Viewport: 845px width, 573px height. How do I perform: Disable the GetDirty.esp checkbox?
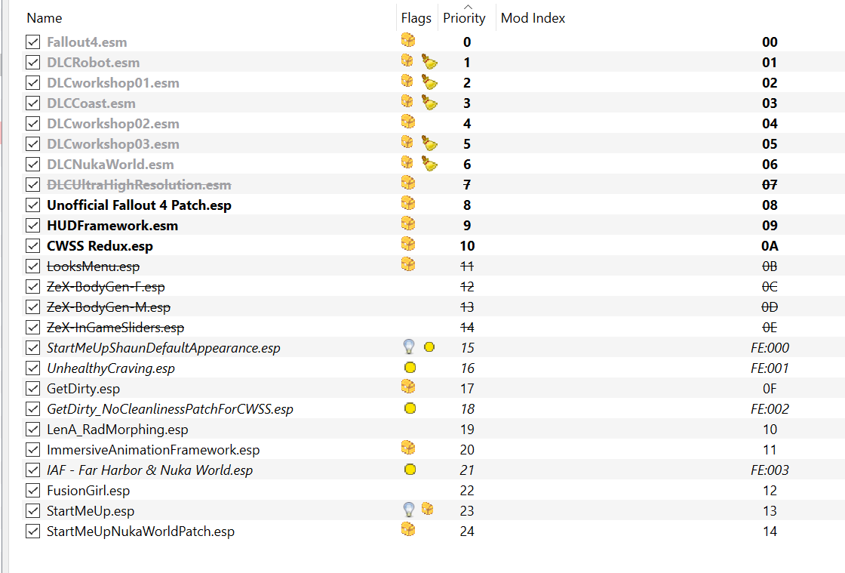pyautogui.click(x=33, y=389)
